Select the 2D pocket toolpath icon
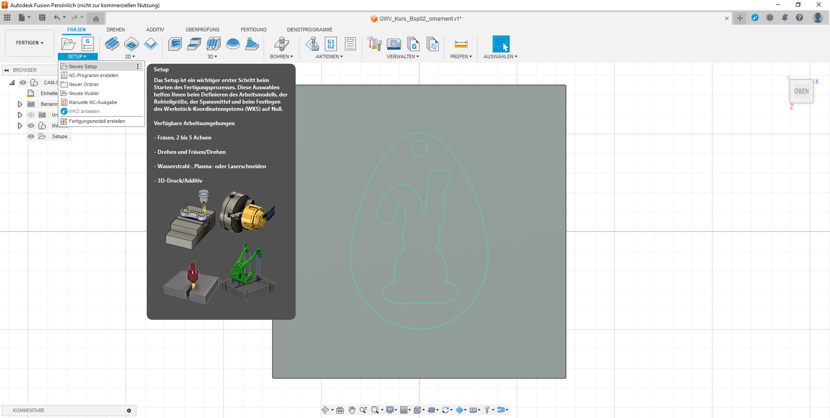Screen dimensions: 830x418 click(x=131, y=44)
